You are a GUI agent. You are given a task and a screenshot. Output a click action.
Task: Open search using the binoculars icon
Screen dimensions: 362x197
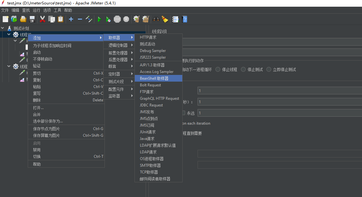tap(156, 19)
